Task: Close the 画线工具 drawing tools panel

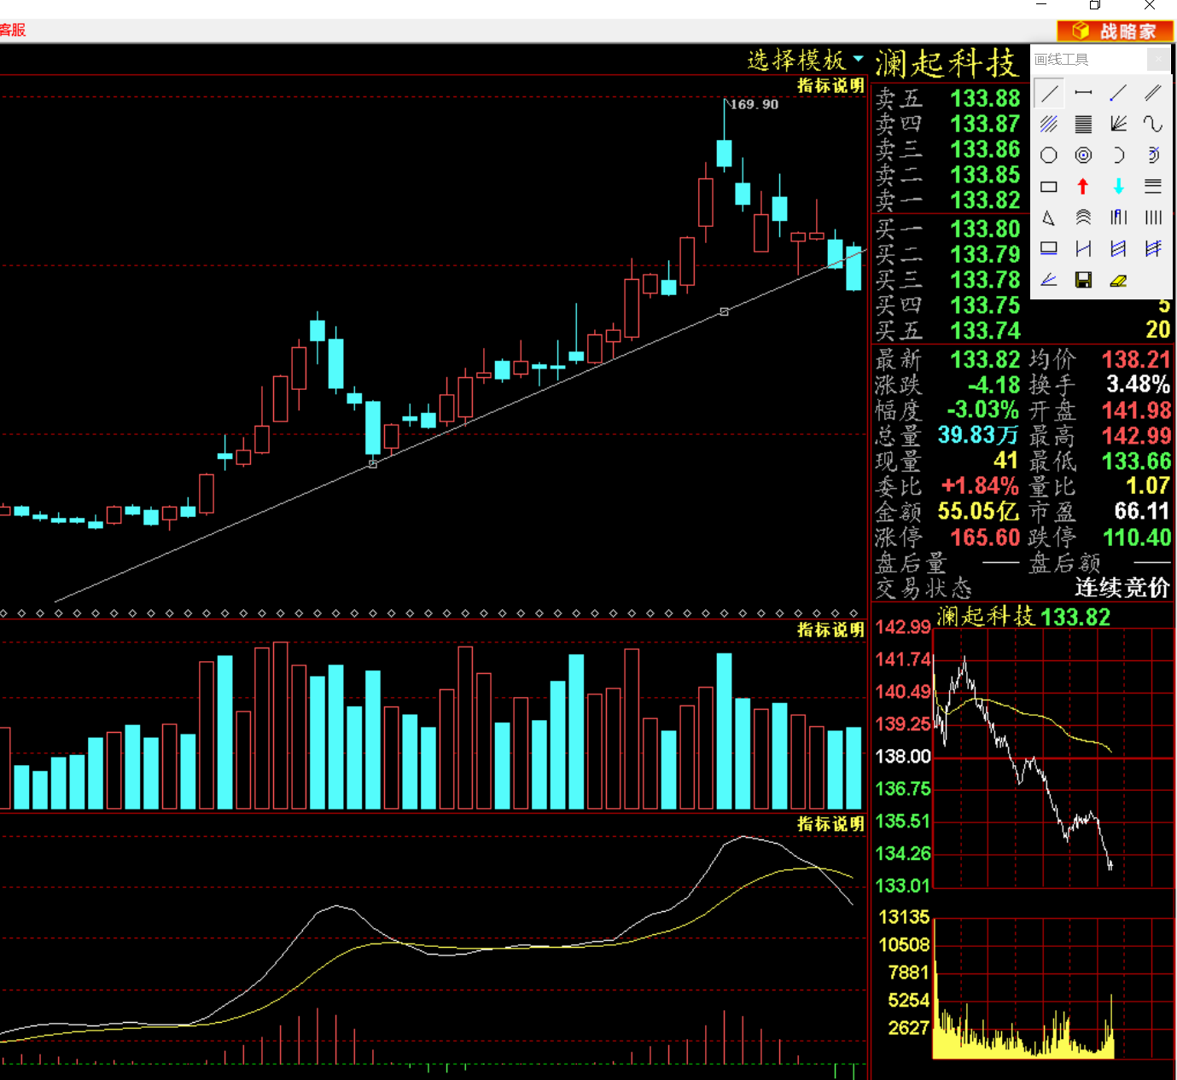Action: 1158,59
